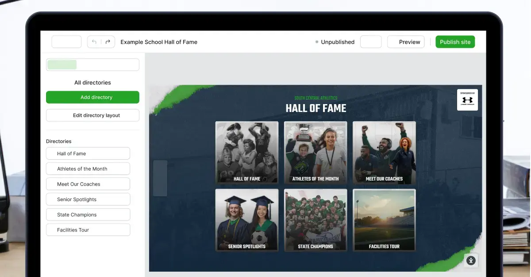Open the site Preview
This screenshot has height=277, width=531.
406,42
